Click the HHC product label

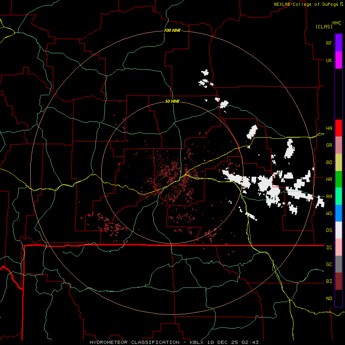point(337,23)
